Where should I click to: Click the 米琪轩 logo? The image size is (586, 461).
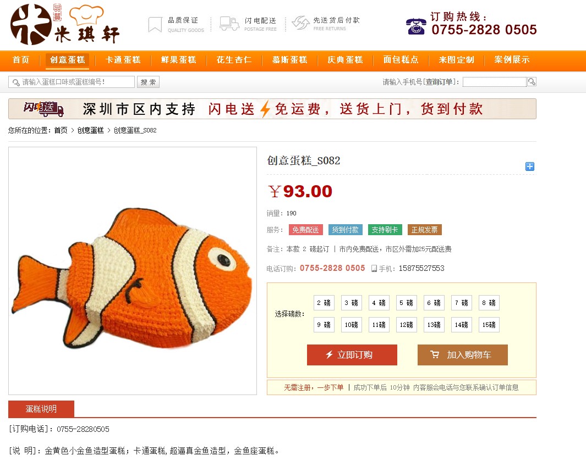pyautogui.click(x=65, y=25)
